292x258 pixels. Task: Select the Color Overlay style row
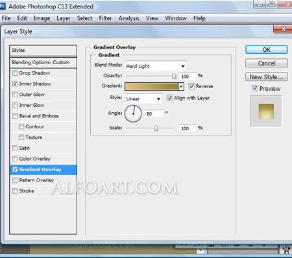coord(43,159)
